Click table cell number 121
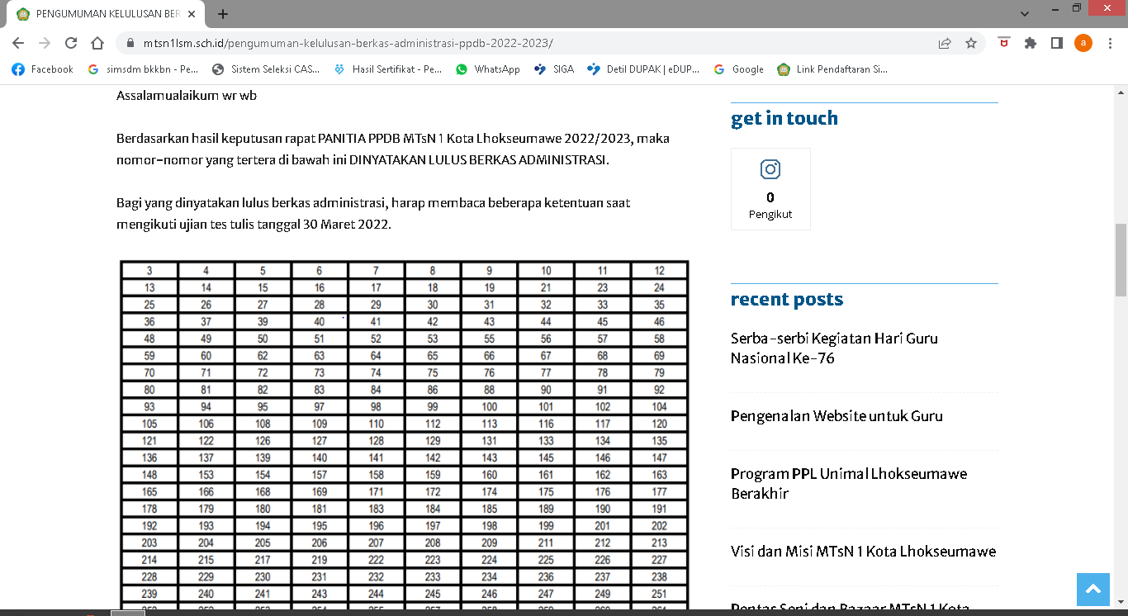 [149, 441]
